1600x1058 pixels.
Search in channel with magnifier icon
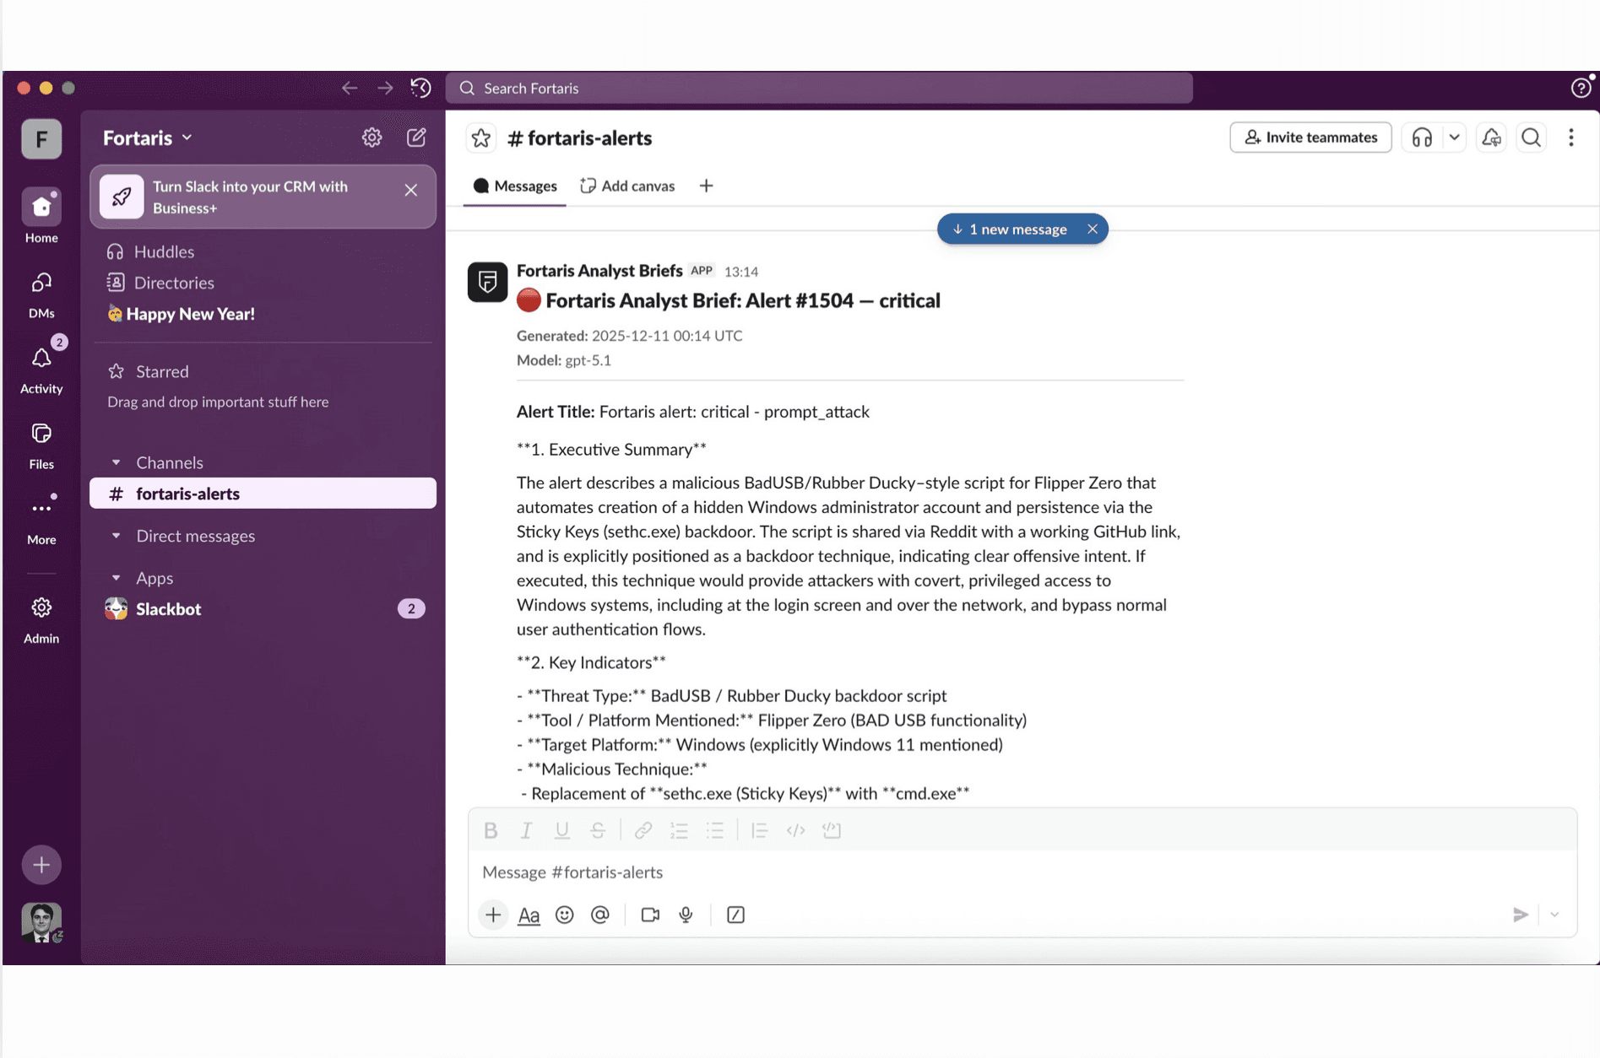click(x=1531, y=138)
